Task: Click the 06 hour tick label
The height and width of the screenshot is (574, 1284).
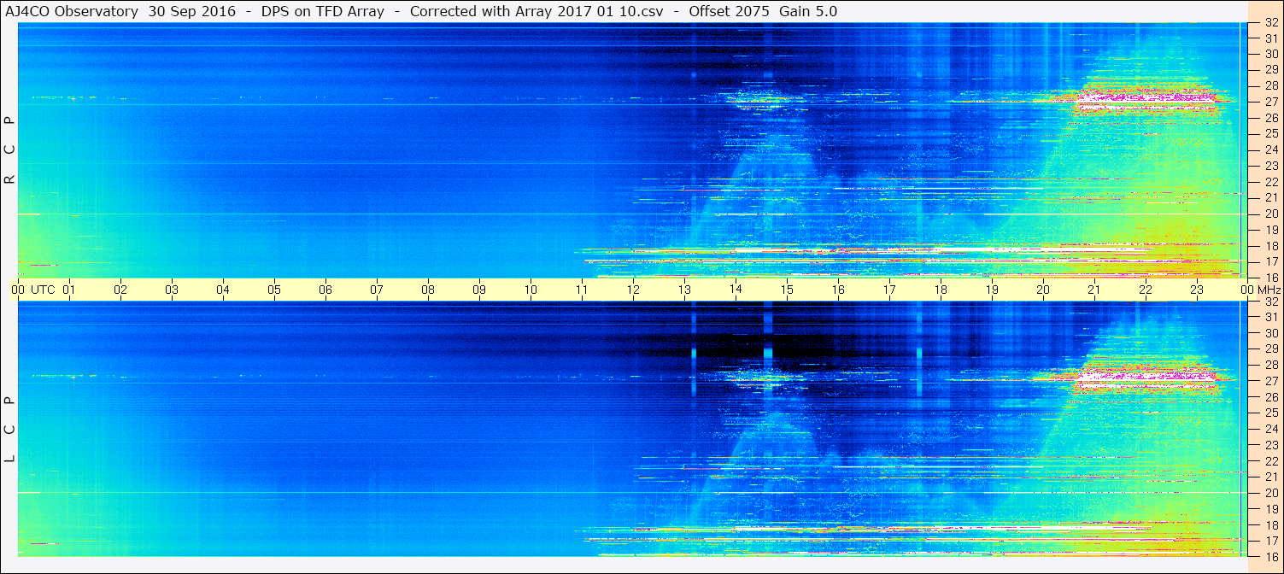Action: [x=325, y=290]
